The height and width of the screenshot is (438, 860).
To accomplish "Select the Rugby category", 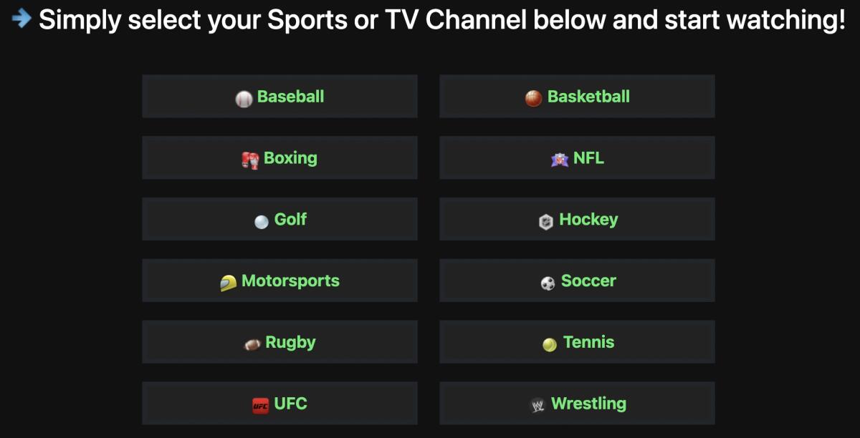I will tap(279, 341).
